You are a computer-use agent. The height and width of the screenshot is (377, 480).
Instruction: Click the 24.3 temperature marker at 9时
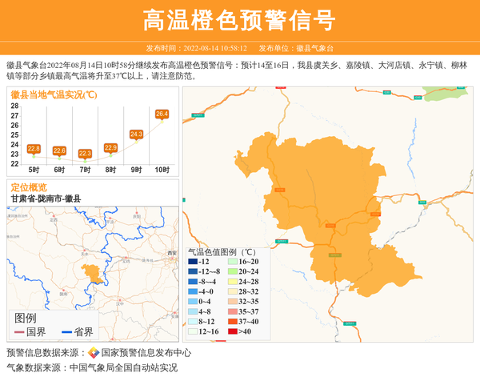click(x=136, y=134)
